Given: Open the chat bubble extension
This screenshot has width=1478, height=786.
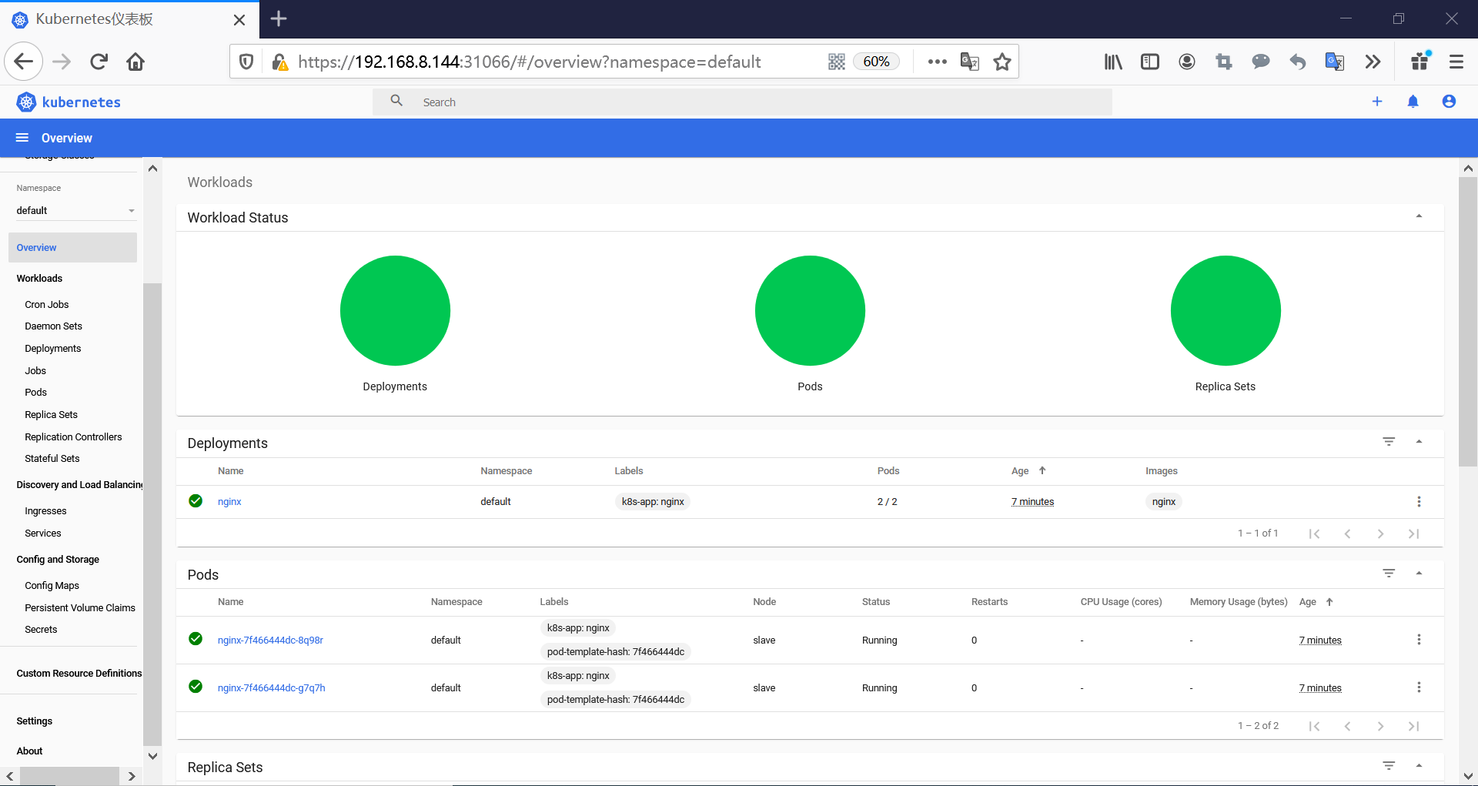Looking at the screenshot, I should 1261,62.
